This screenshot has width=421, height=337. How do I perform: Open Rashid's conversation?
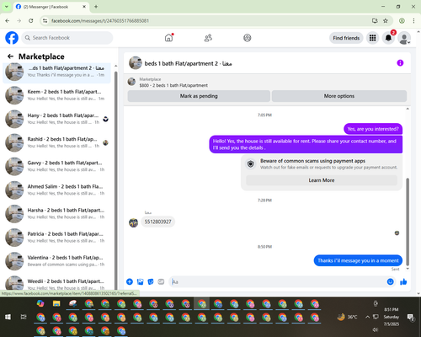point(57,142)
